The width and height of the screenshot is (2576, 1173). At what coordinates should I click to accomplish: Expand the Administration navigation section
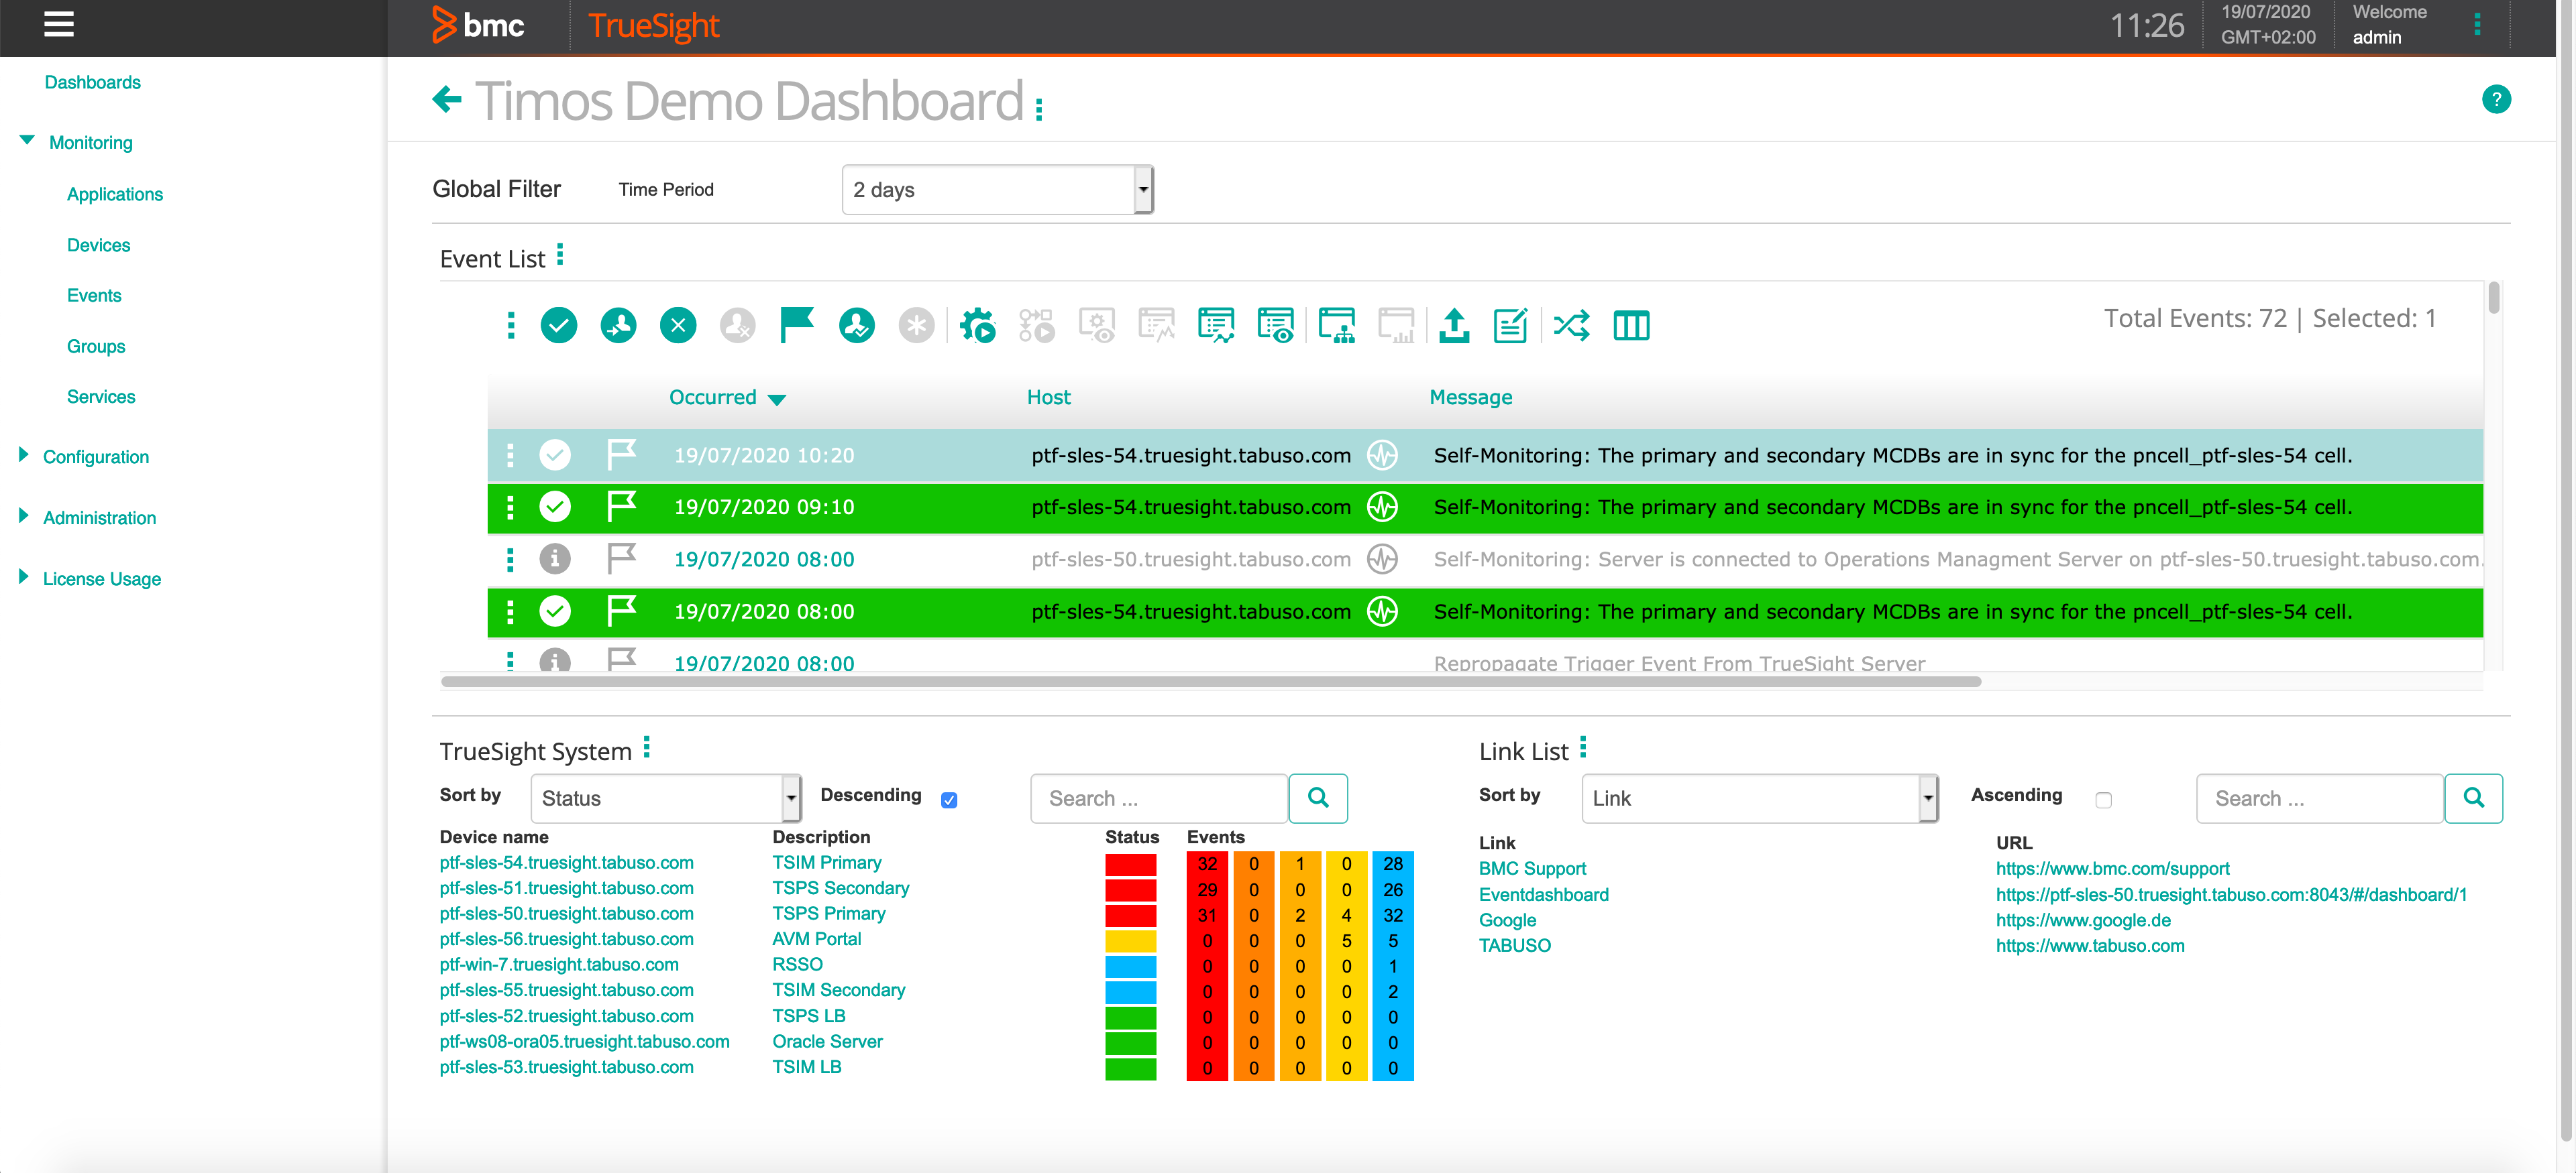24,517
